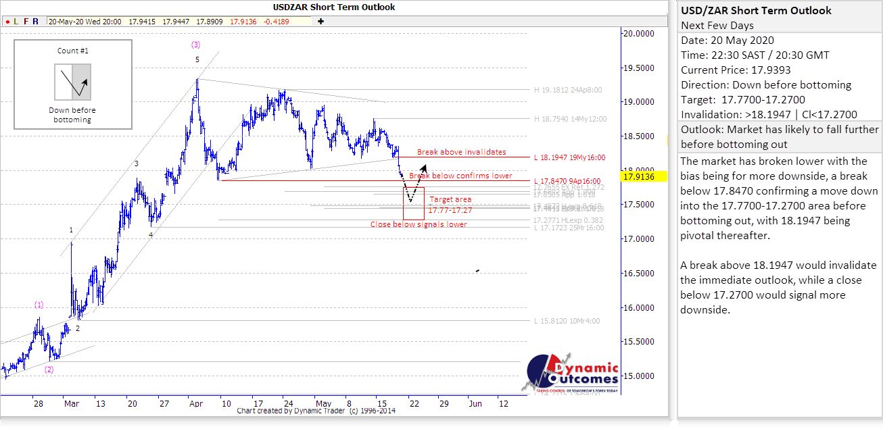Click the side panel heading USD/ZAR Short Term Outlook
Screen dimensions: 883x433
[x=757, y=11]
